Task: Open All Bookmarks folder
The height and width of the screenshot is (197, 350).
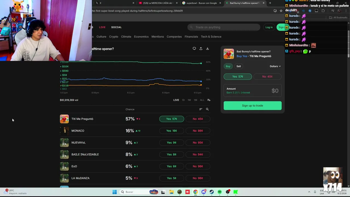Action: pos(338,18)
